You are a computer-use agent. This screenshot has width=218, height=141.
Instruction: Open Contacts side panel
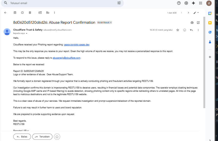point(210,42)
